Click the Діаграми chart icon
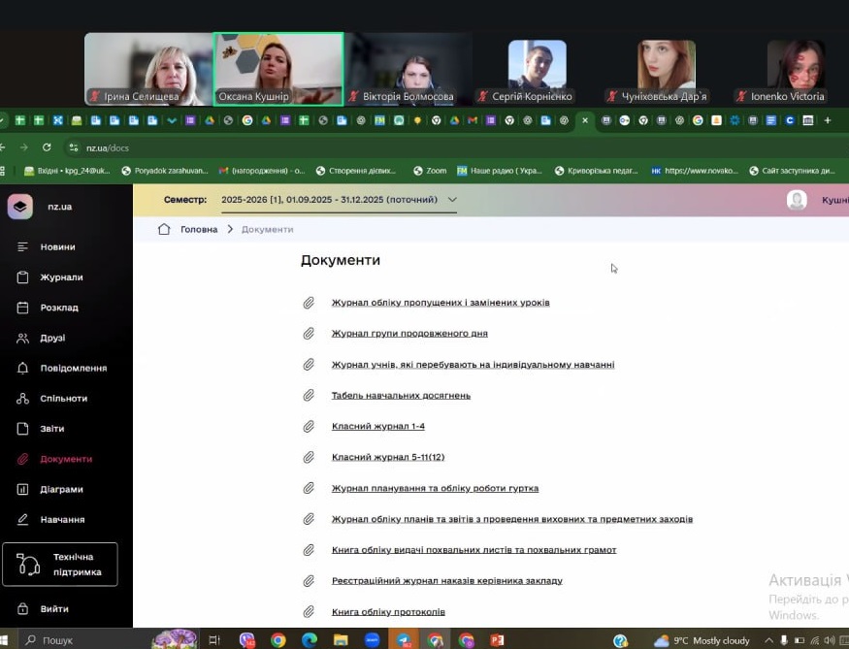 click(x=22, y=489)
